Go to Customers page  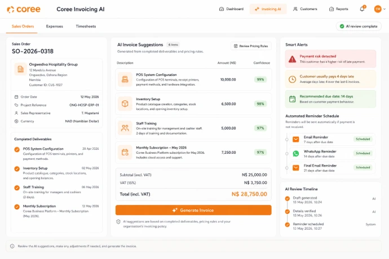pyautogui.click(x=305, y=9)
